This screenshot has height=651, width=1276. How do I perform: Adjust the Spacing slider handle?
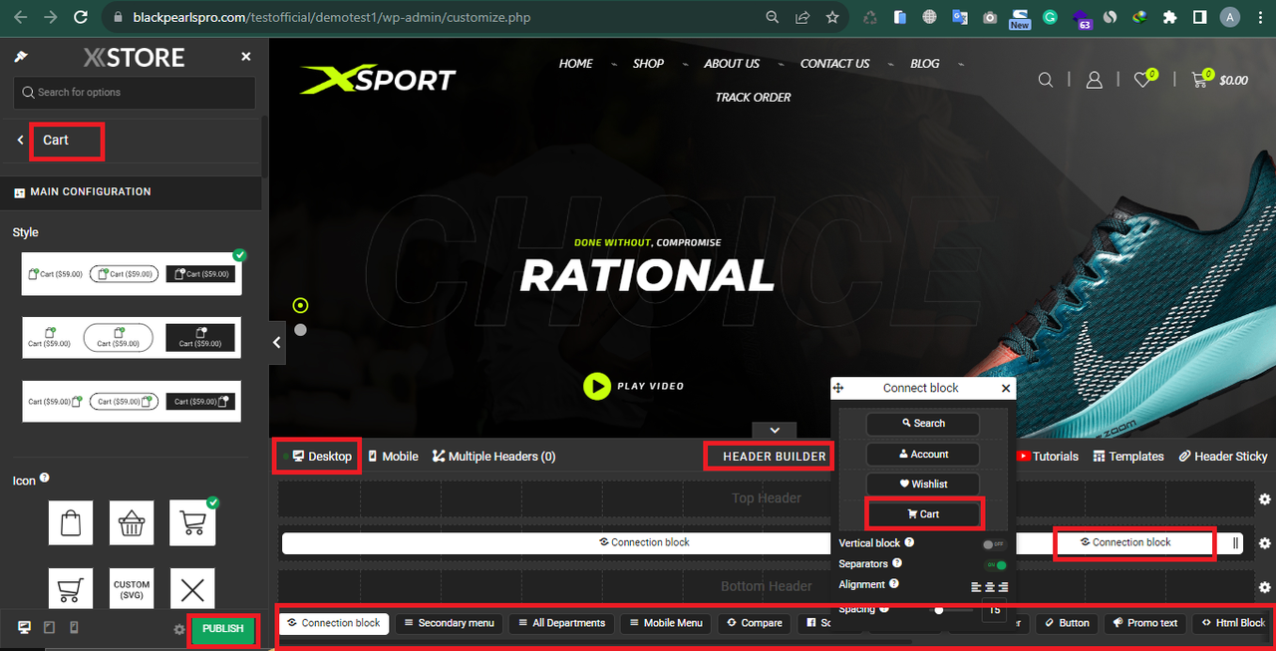[x=938, y=610]
